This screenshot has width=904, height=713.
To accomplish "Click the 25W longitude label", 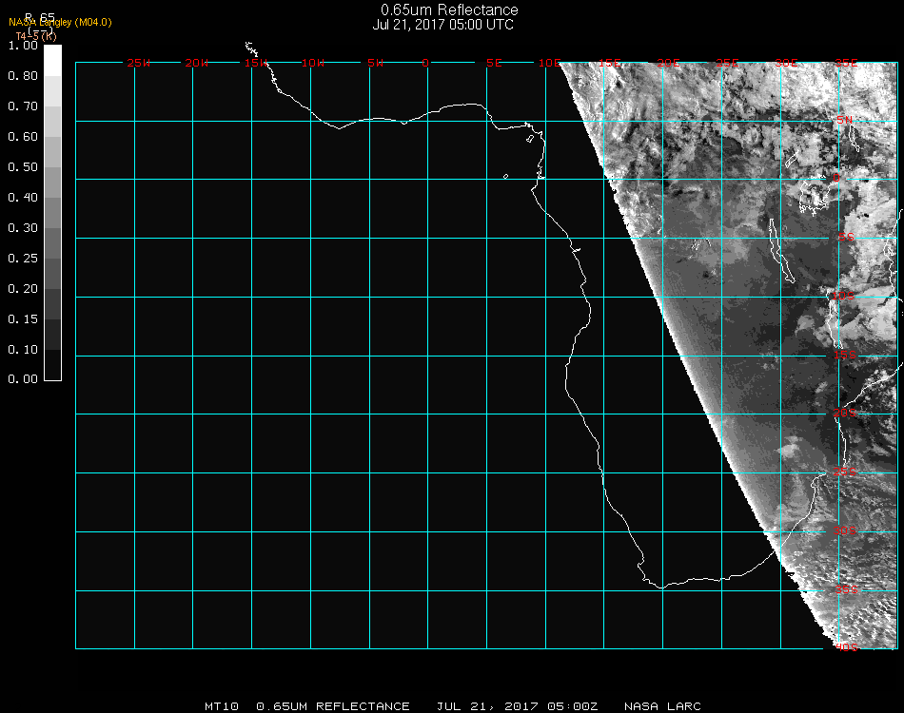I will pyautogui.click(x=138, y=63).
